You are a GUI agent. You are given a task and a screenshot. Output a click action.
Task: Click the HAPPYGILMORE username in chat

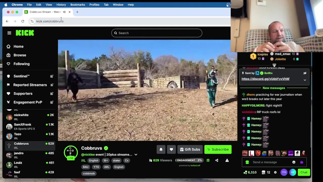[253, 106]
